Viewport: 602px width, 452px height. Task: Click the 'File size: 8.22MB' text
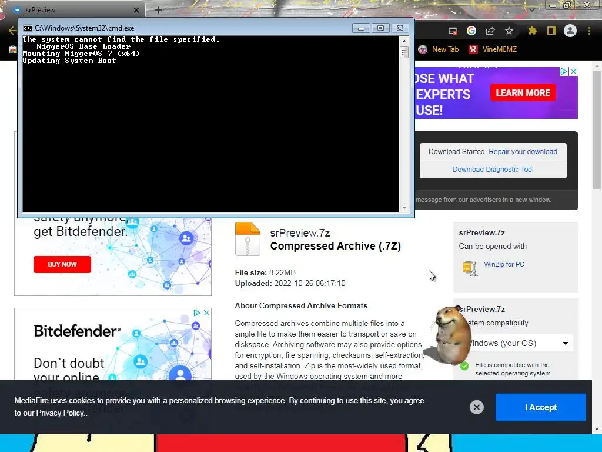tap(265, 272)
